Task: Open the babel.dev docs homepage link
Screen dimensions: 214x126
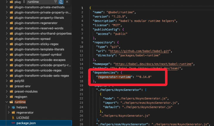Action: tap(153, 64)
